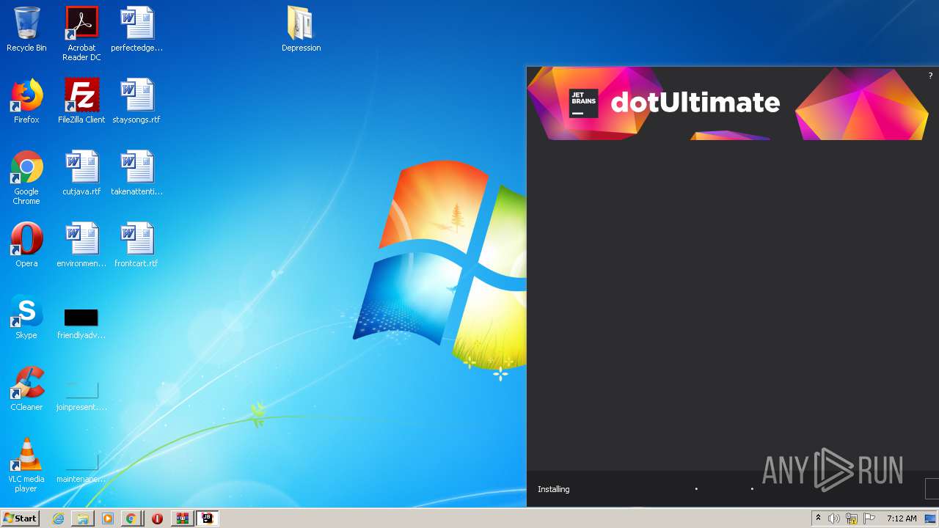Screen dimensions: 939x528
Task: Select the staysongs.rtf file
Action: point(136,101)
